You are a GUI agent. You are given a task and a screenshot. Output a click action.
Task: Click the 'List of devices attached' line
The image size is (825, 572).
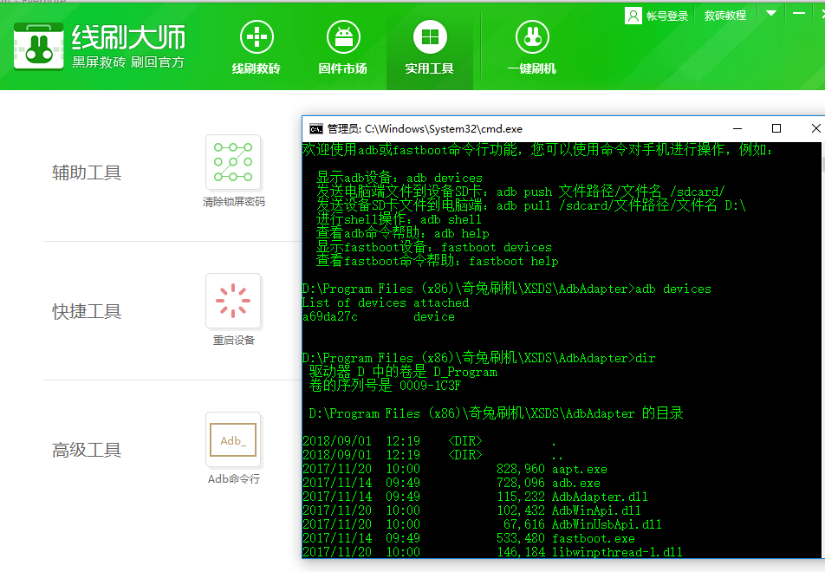386,303
